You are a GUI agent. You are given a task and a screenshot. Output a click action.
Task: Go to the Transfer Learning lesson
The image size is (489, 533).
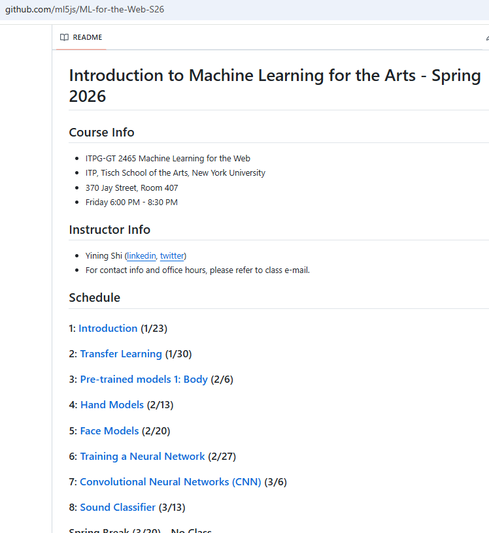[x=121, y=354]
